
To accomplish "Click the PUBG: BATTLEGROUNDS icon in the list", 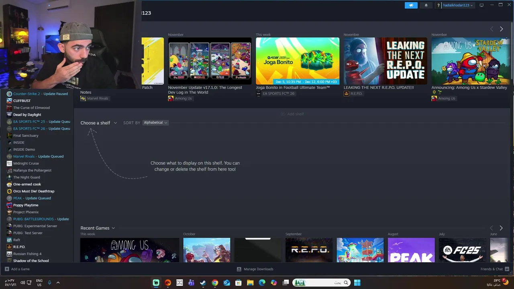I will [9, 219].
